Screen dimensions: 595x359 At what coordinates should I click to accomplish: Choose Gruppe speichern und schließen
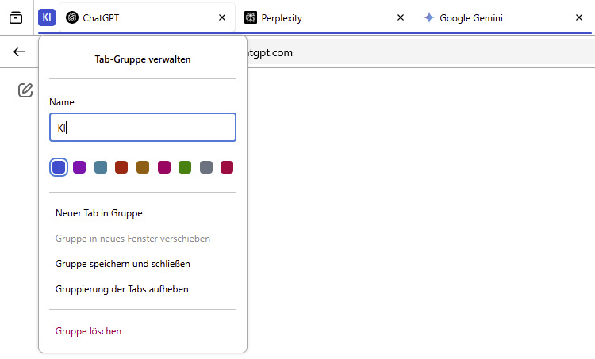coord(123,264)
